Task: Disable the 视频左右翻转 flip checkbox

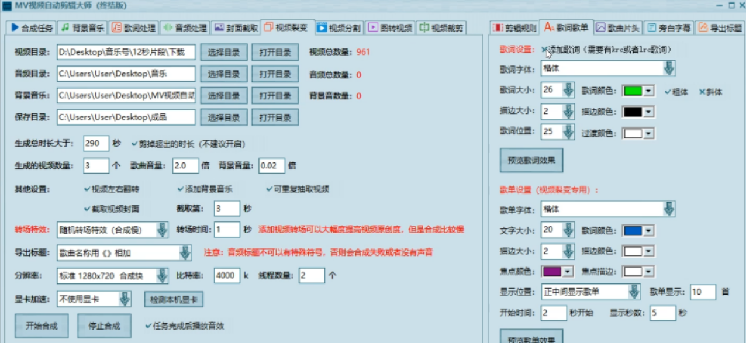Action: coord(86,189)
